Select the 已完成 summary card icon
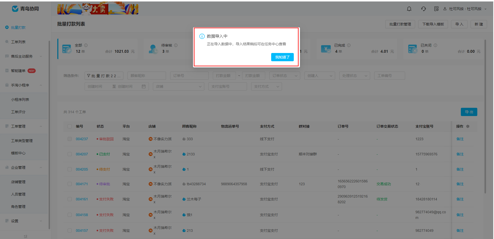This screenshot has width=494, height=239. (326, 49)
